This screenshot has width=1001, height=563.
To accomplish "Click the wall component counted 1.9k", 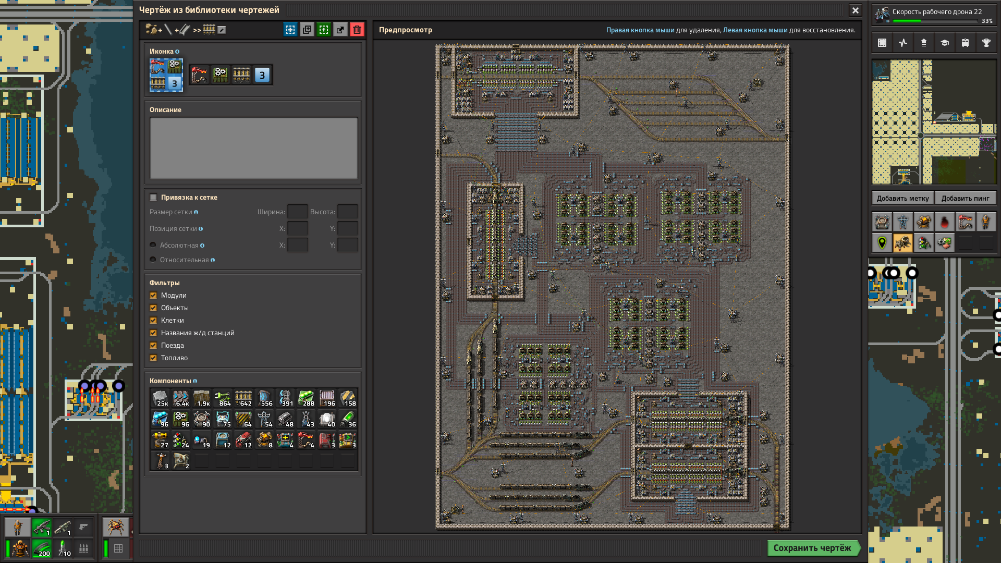I will click(202, 398).
